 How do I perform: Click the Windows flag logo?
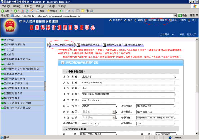pos(195,6)
